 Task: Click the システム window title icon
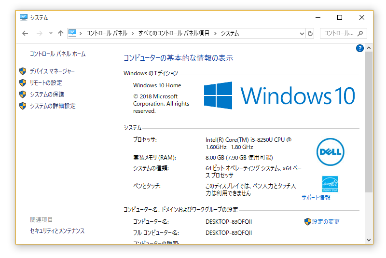[23, 18]
